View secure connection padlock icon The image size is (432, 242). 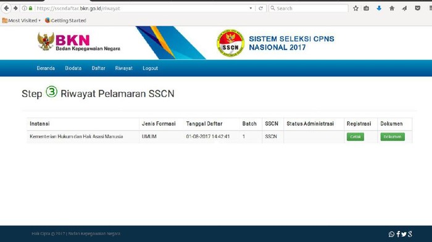click(31, 8)
